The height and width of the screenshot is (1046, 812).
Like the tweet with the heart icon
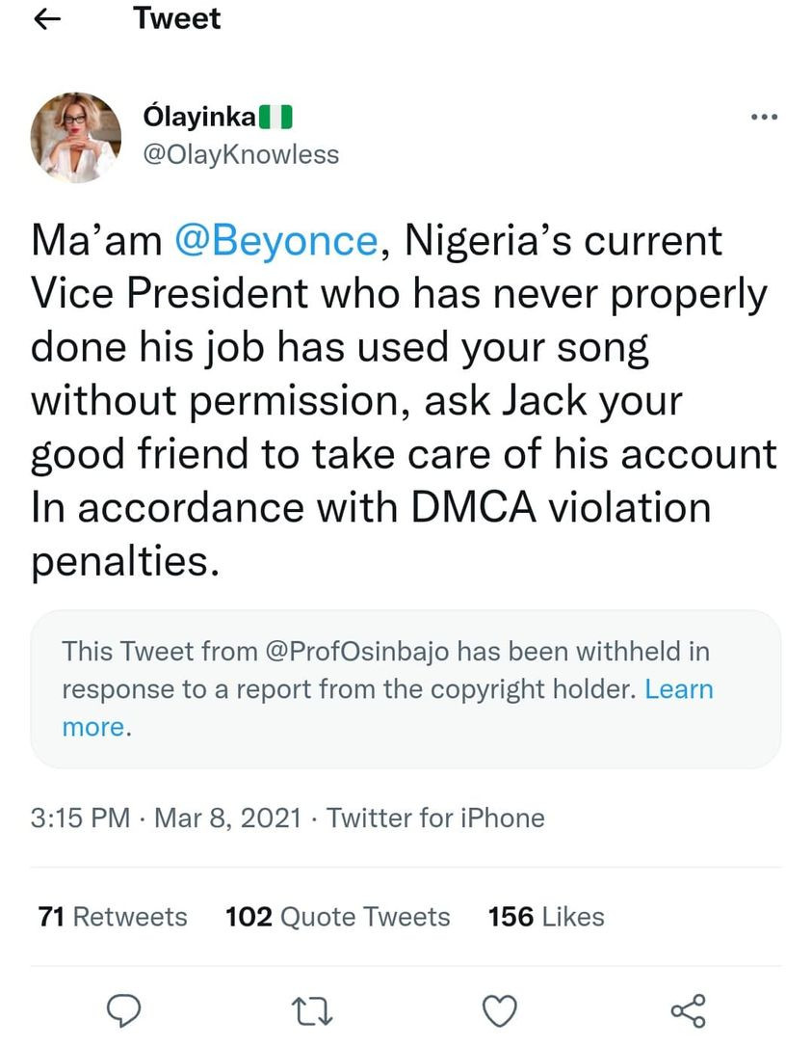tap(499, 1008)
